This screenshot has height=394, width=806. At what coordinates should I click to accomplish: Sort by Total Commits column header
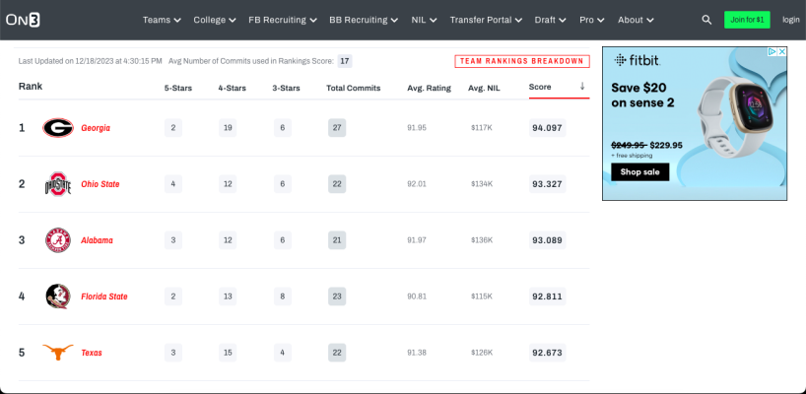pyautogui.click(x=353, y=88)
